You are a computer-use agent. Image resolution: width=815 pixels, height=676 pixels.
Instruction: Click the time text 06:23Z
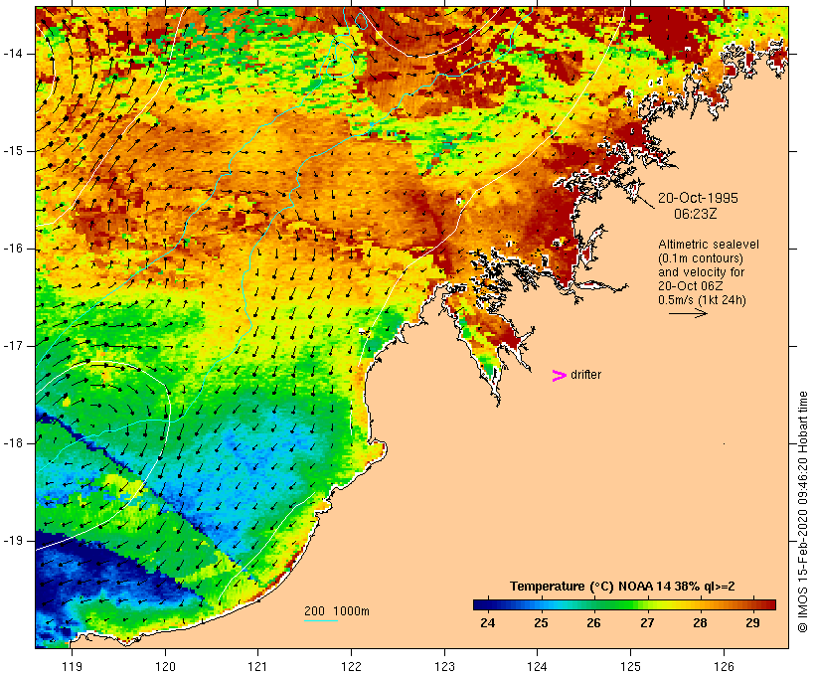pos(695,214)
